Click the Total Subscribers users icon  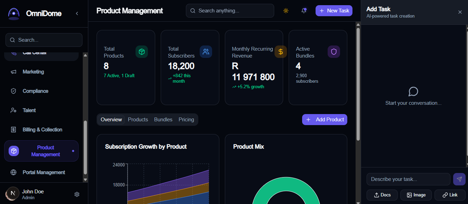coord(206,52)
